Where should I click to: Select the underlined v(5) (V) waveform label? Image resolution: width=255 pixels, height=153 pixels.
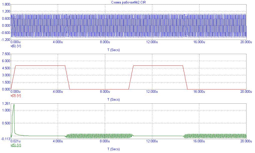pos(15,145)
